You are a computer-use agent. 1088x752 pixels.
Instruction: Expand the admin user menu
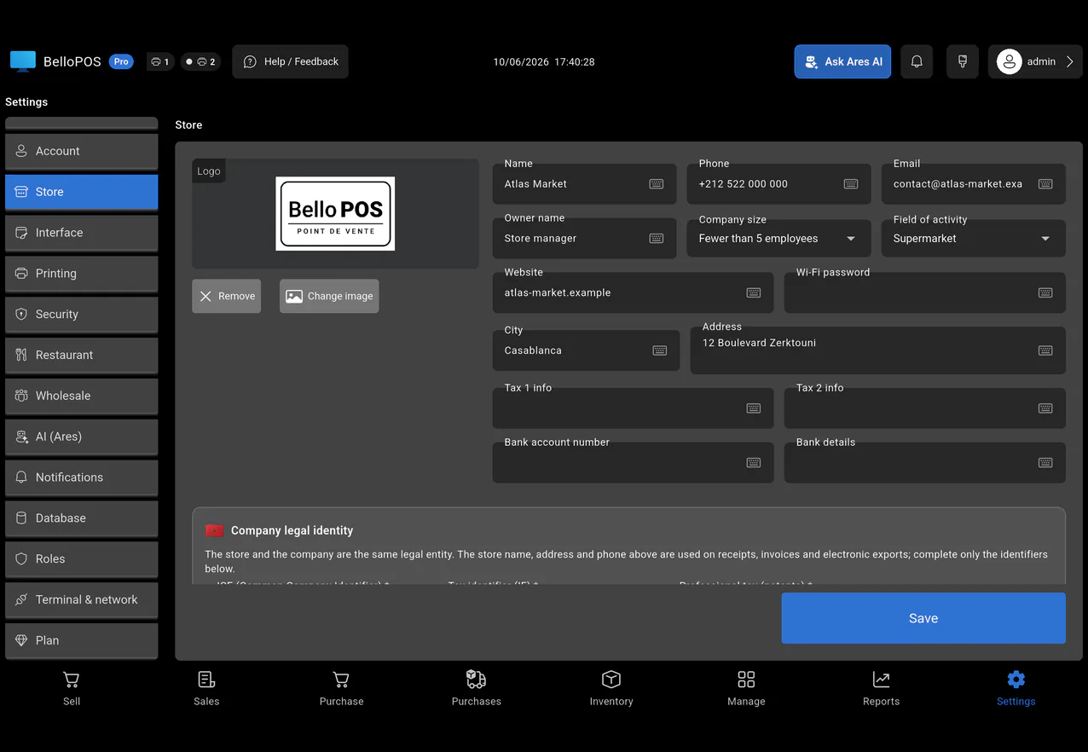tap(1035, 61)
